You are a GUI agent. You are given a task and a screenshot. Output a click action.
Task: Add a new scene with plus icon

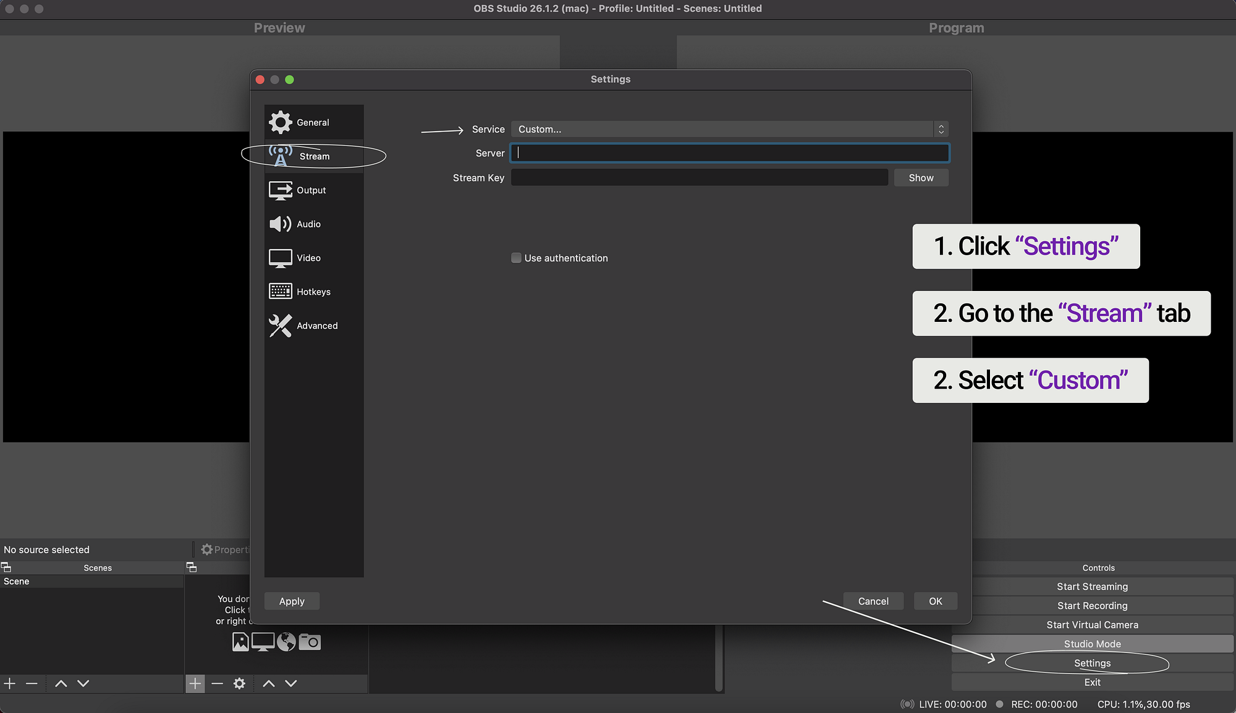point(10,683)
